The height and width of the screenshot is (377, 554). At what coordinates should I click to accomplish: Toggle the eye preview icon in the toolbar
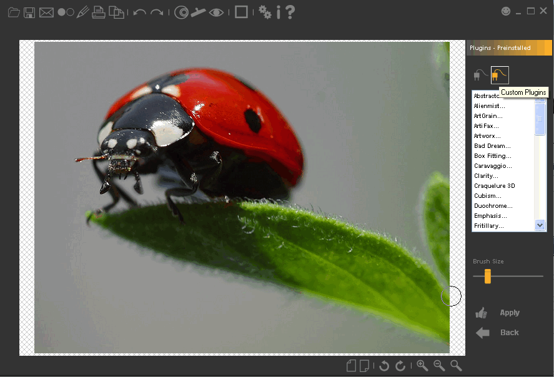pyautogui.click(x=216, y=12)
